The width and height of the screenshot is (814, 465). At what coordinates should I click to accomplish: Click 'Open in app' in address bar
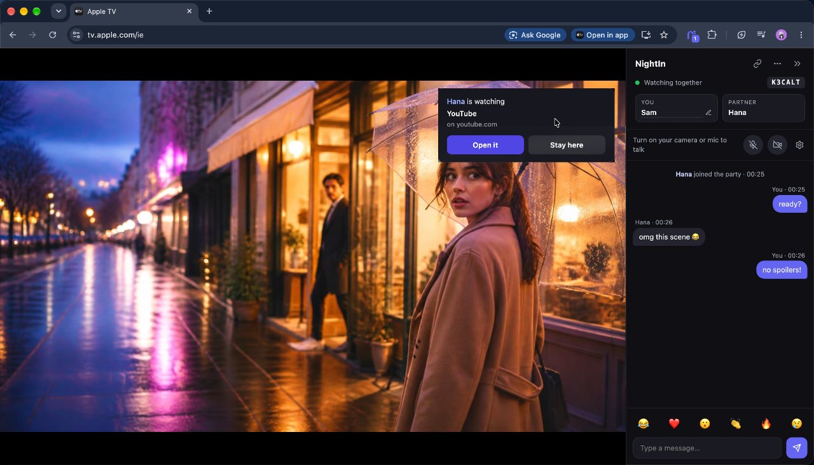(x=602, y=35)
